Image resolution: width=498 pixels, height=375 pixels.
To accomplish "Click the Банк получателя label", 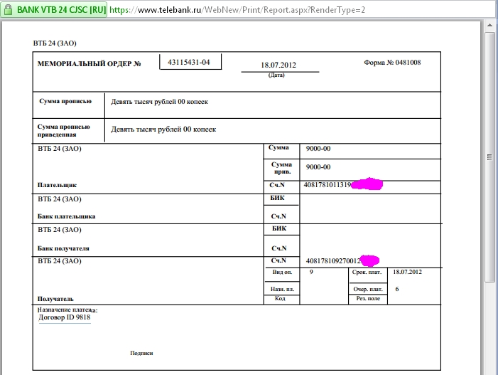I will pos(63,248).
